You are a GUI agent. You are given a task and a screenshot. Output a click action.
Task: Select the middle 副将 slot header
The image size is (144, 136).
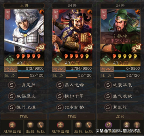click(x=72, y=5)
